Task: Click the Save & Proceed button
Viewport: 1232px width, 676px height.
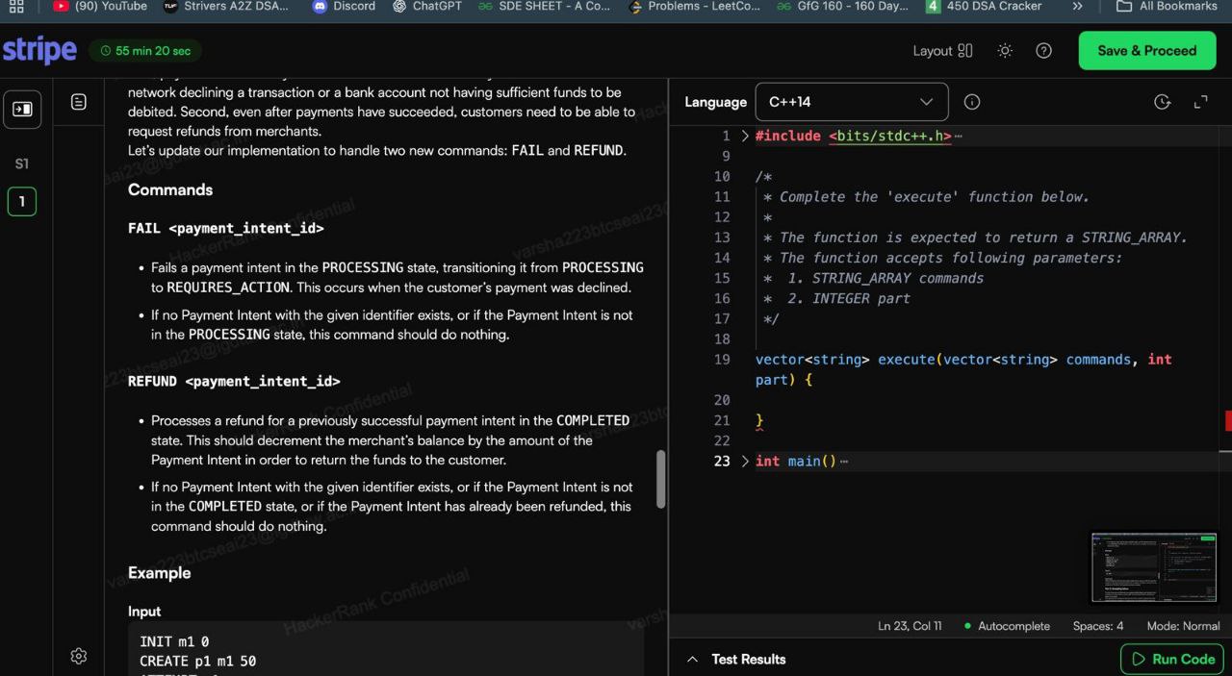Action: 1146,51
